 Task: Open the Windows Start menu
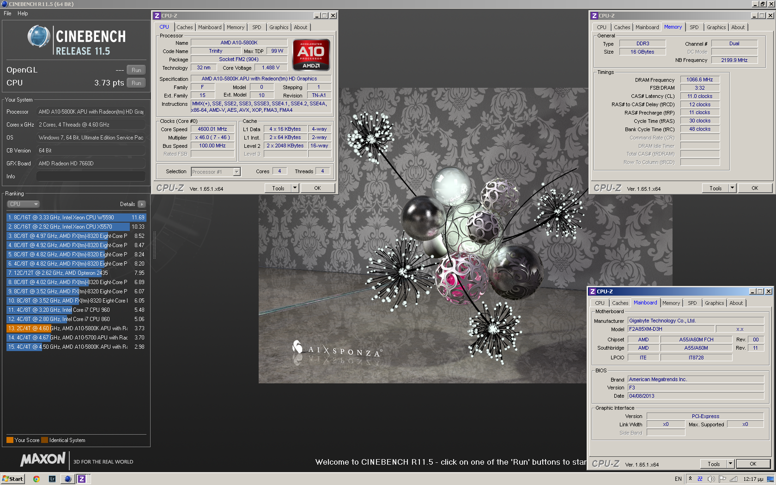tap(12, 479)
